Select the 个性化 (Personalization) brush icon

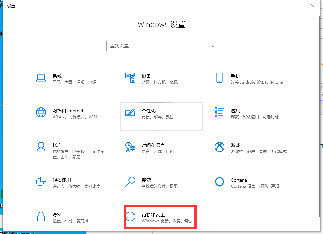[x=130, y=113]
